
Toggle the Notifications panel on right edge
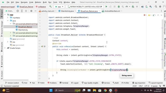pos(165,44)
